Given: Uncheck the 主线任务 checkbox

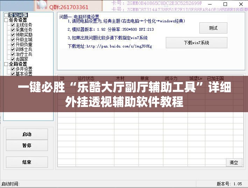Looking at the screenshot, I should click(13, 25).
